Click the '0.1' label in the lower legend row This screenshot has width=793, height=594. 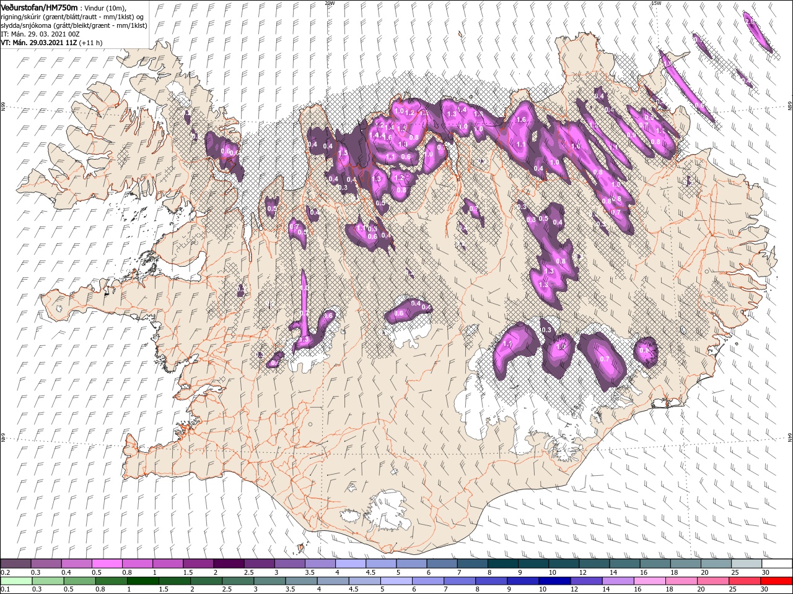click(x=6, y=589)
